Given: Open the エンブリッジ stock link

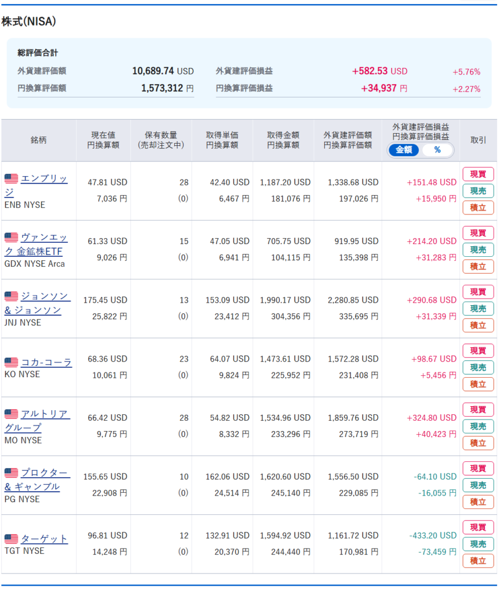Looking at the screenshot, I should (36, 185).
